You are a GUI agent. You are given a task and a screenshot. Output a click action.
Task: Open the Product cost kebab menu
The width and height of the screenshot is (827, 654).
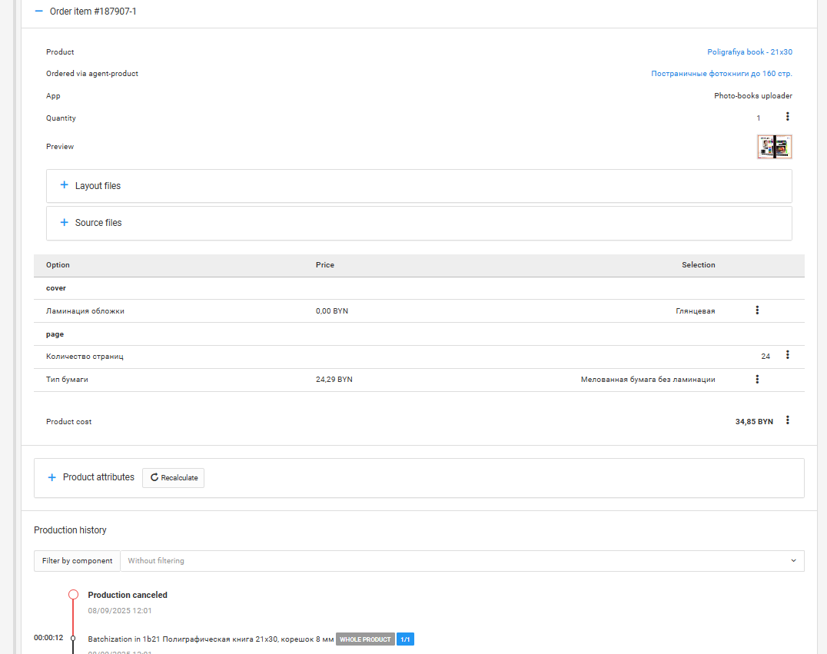(x=788, y=420)
